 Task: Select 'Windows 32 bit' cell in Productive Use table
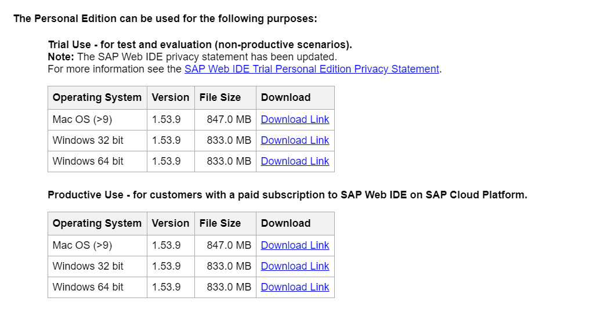(97, 266)
